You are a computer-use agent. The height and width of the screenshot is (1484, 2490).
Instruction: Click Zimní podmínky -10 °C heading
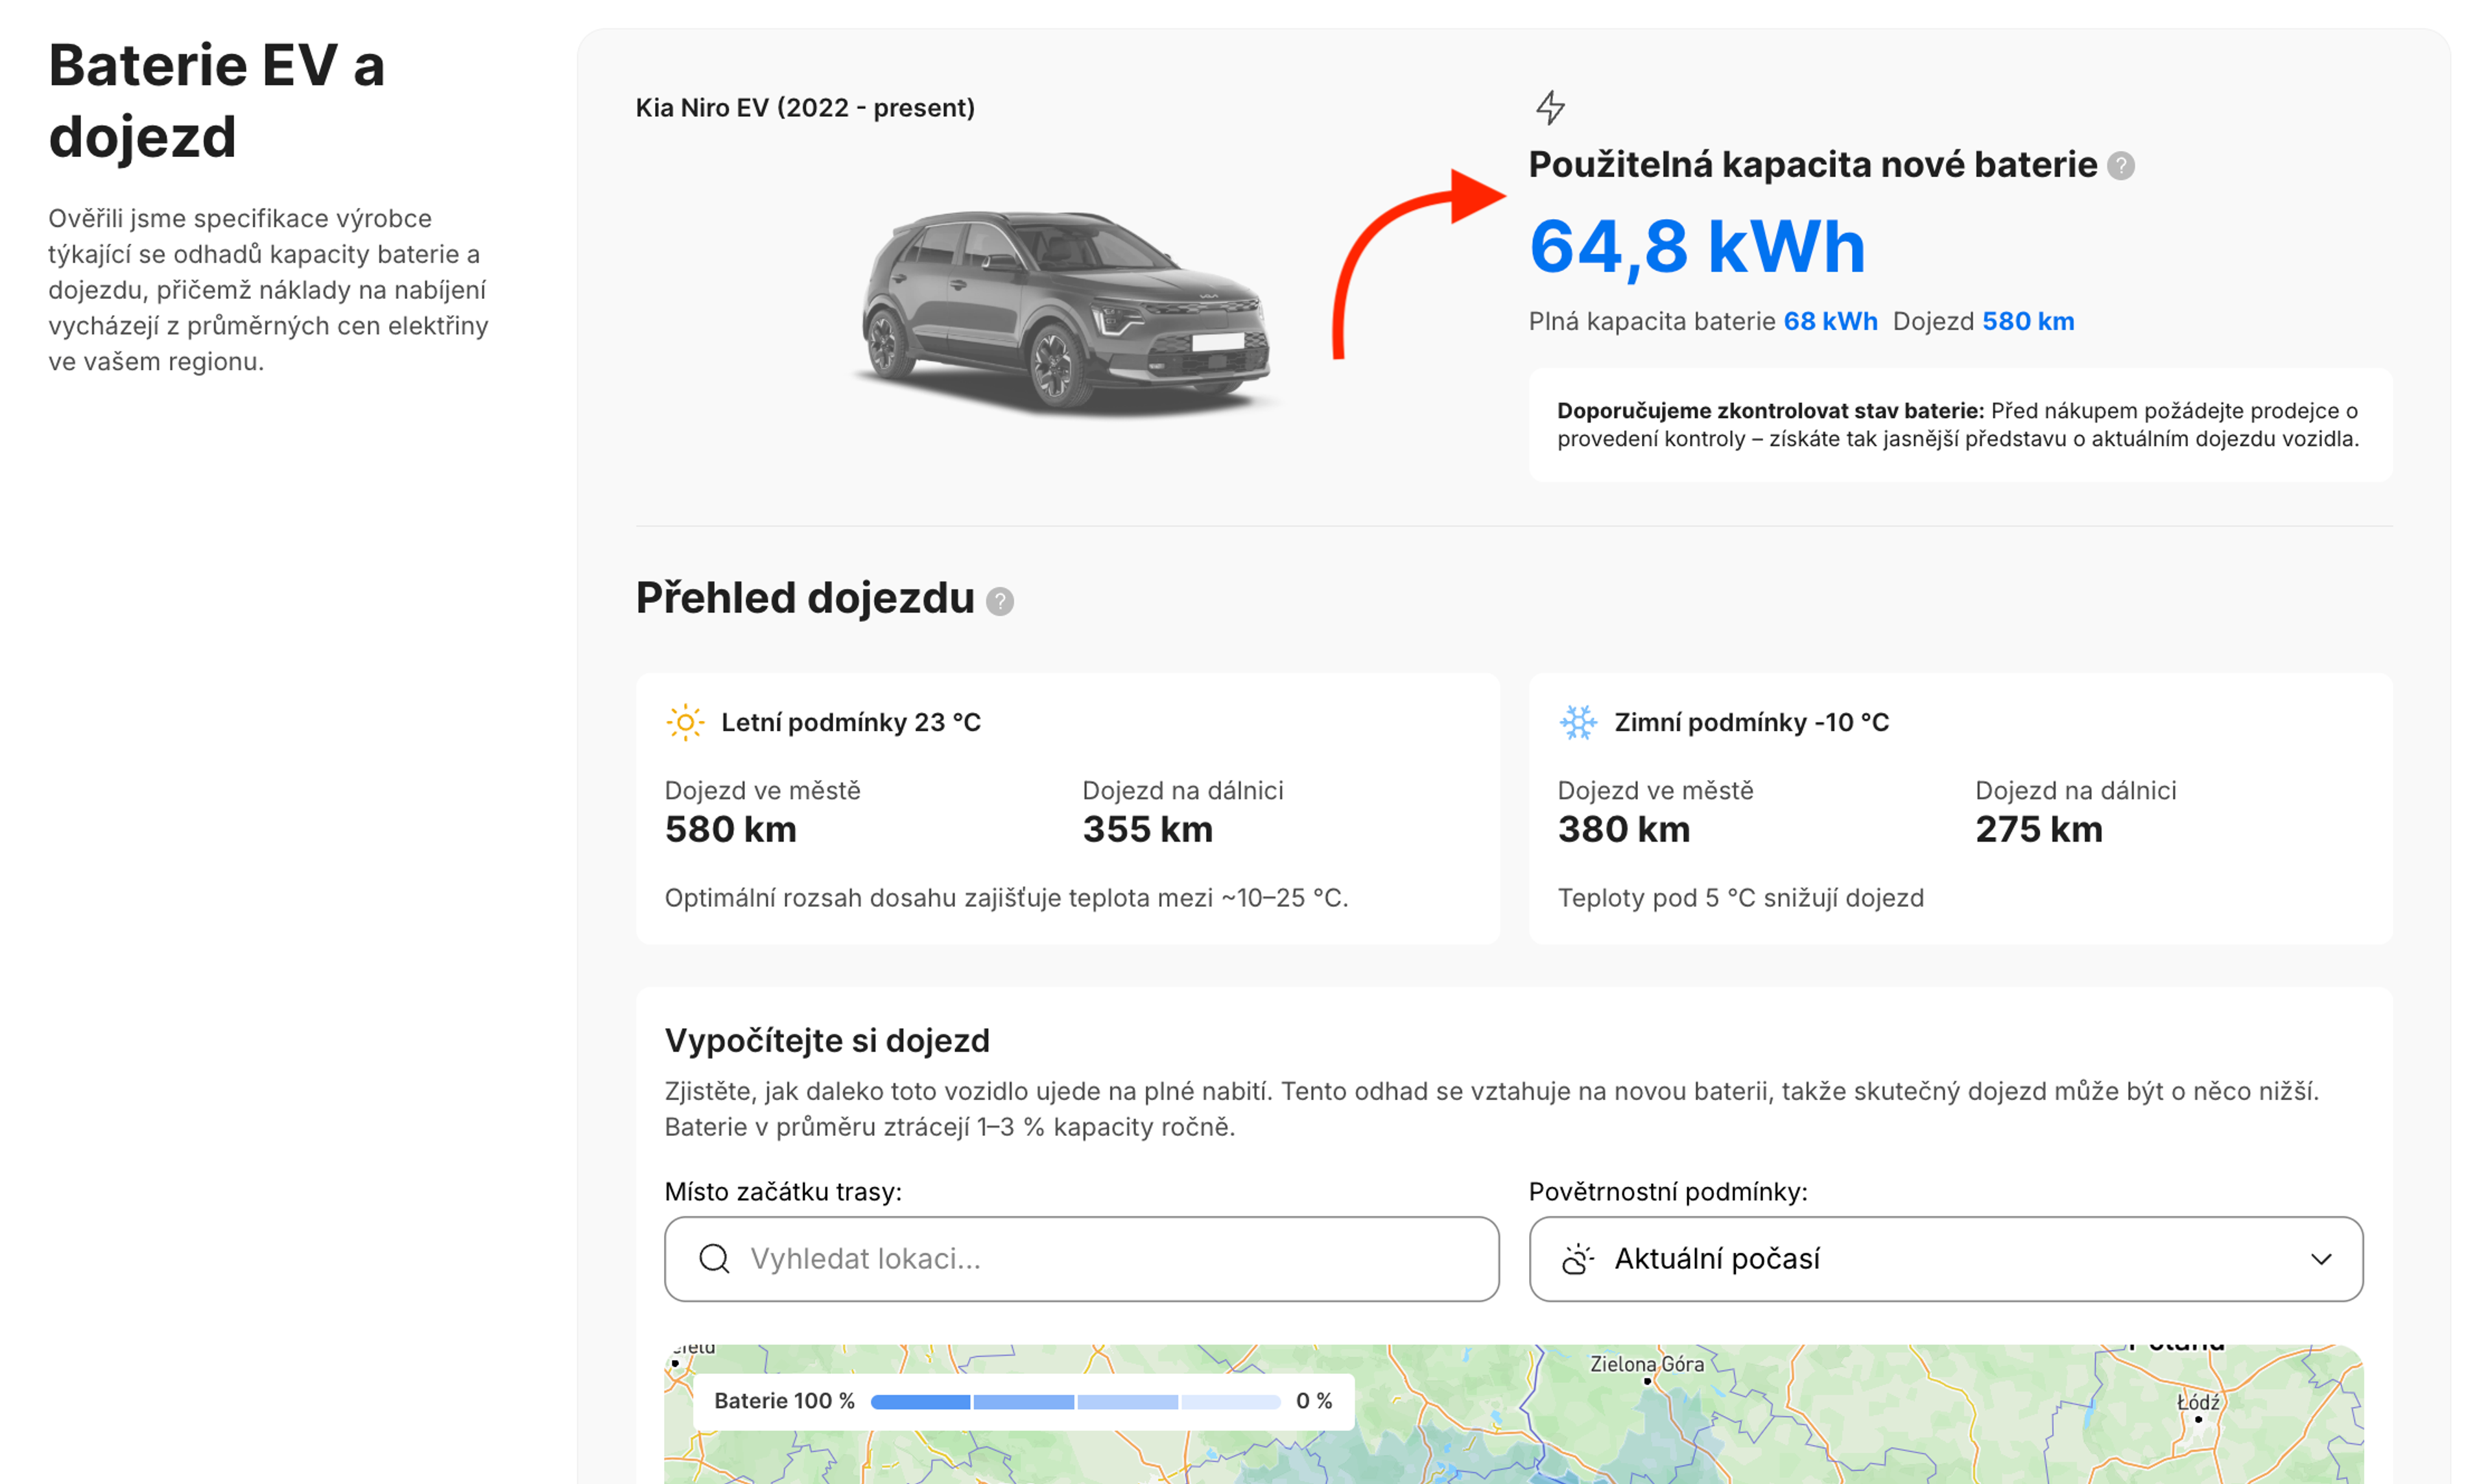[x=1751, y=722]
